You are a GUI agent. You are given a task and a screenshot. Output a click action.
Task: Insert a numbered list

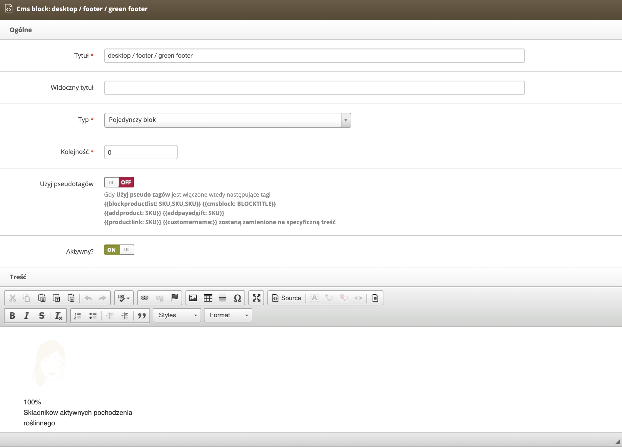(78, 315)
